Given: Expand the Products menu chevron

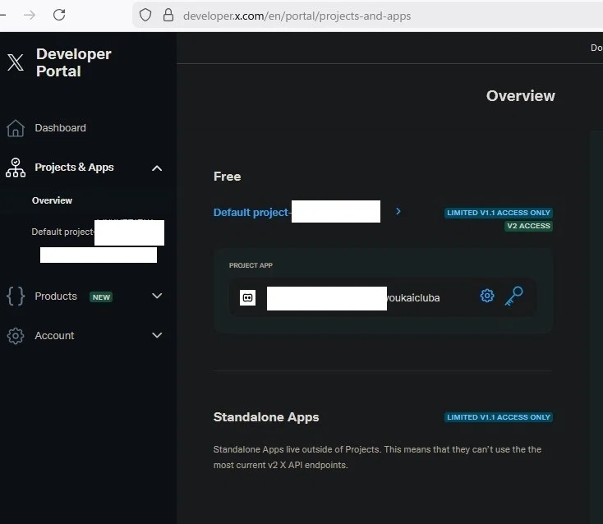Looking at the screenshot, I should click(x=157, y=296).
